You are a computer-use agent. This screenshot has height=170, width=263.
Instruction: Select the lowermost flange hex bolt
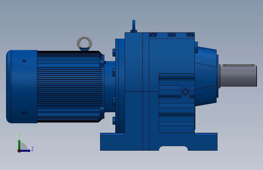[x=114, y=121]
